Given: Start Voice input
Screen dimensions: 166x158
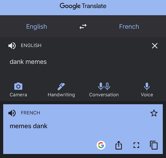Looking at the screenshot, I should (x=147, y=90).
